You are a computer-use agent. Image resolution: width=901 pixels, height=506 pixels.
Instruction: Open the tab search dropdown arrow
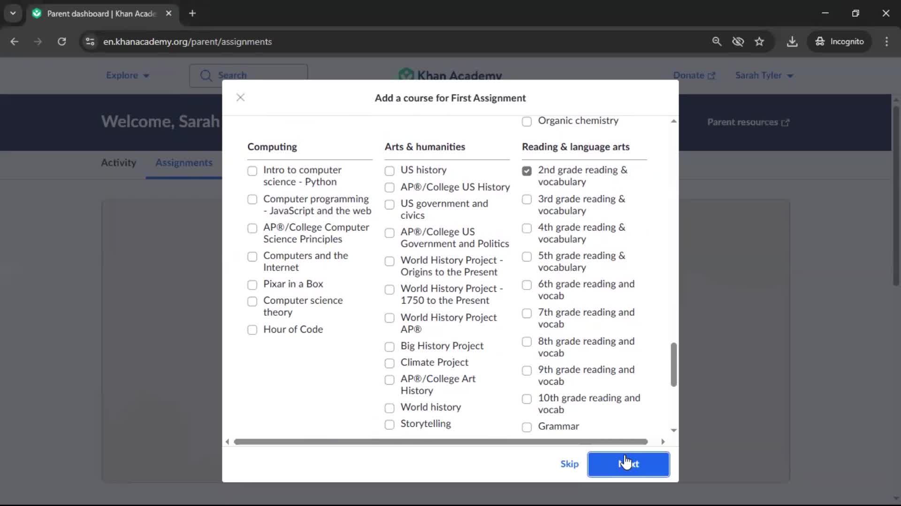point(13,14)
